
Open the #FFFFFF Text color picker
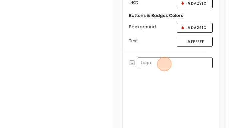pyautogui.click(x=195, y=42)
